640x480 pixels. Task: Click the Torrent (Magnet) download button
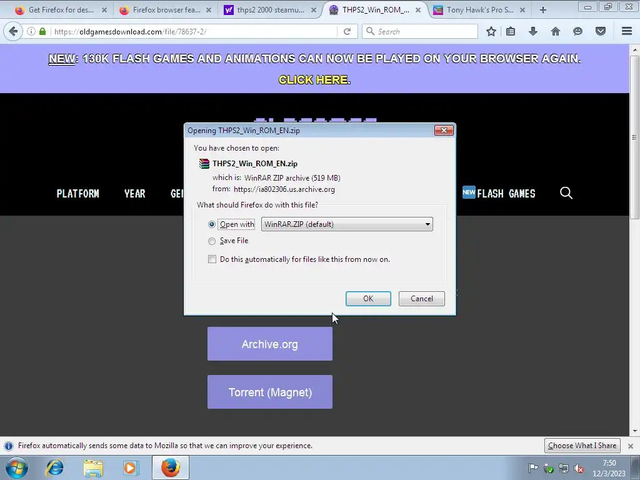pos(270,392)
